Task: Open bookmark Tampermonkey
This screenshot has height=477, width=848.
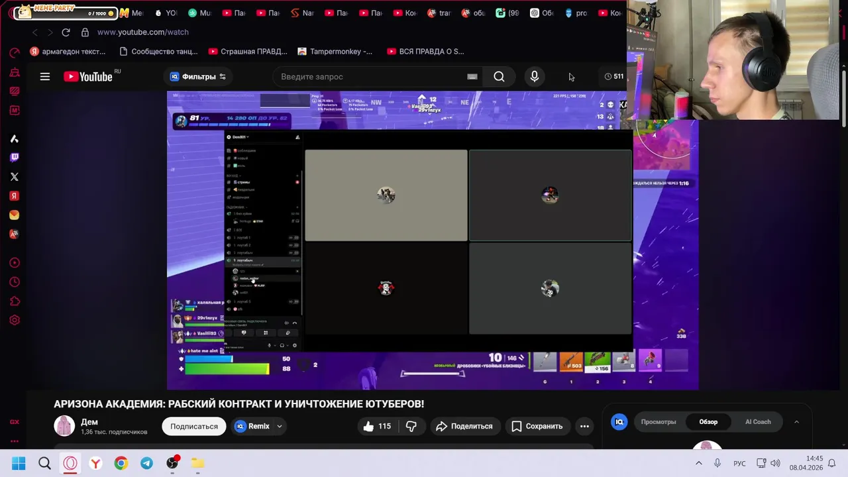Action: (335, 51)
